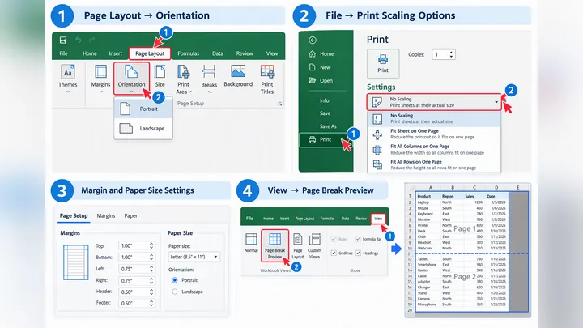Select column A header in the preview sheet
Screen dimensions: 583x328
pos(431,187)
